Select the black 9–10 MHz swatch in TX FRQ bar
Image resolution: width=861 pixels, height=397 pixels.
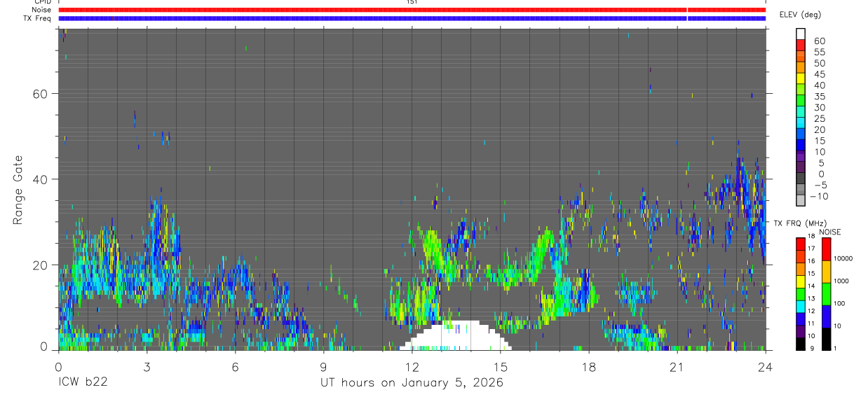click(x=799, y=343)
